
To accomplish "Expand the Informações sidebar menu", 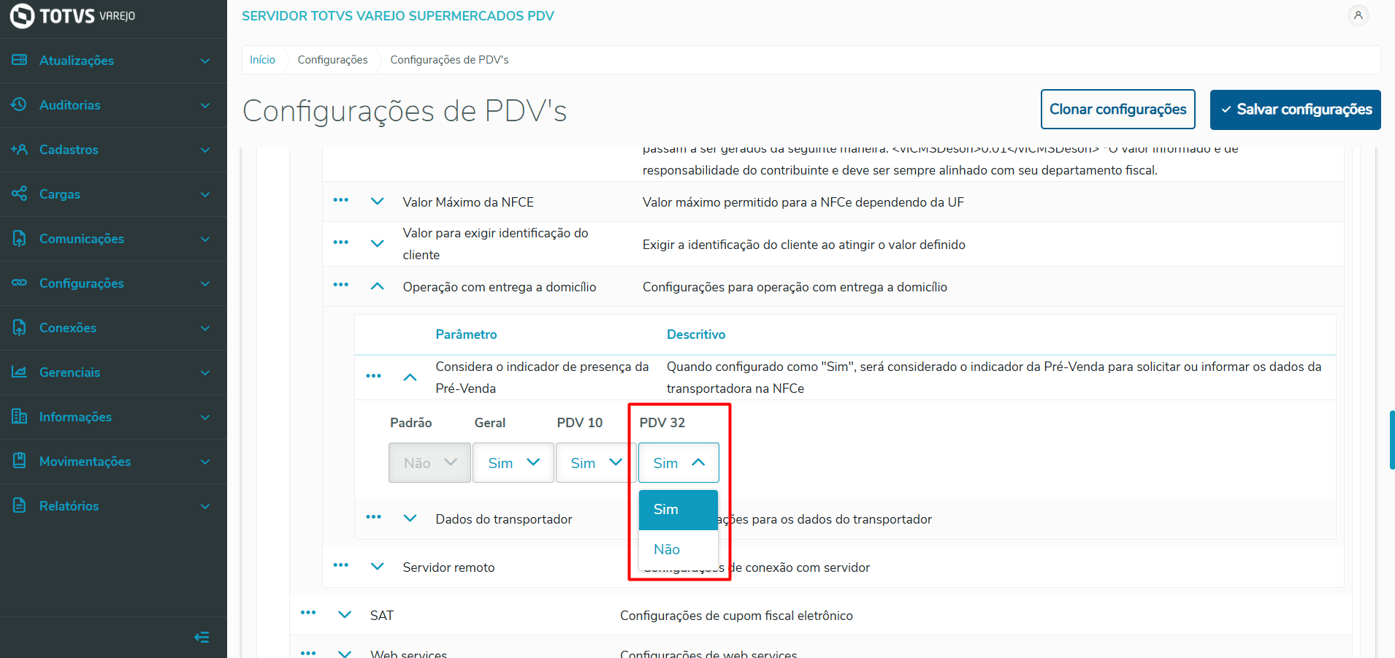I will [x=205, y=417].
